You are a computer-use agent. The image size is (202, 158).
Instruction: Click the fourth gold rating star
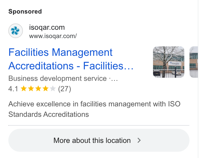(46, 89)
